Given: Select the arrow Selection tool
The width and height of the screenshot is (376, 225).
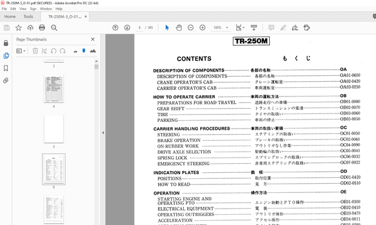Looking at the screenshot, I should [167, 27].
